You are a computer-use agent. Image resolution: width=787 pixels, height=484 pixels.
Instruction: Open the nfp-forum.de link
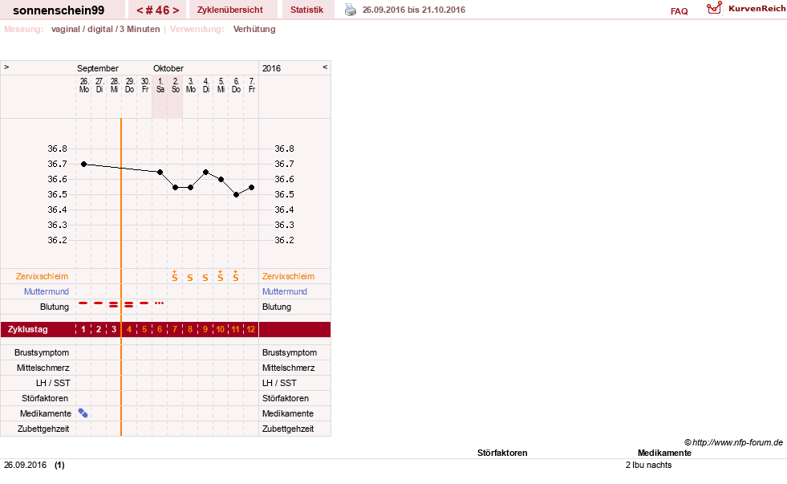pyautogui.click(x=733, y=442)
